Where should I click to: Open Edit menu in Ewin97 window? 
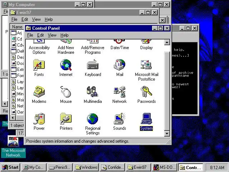(25, 19)
